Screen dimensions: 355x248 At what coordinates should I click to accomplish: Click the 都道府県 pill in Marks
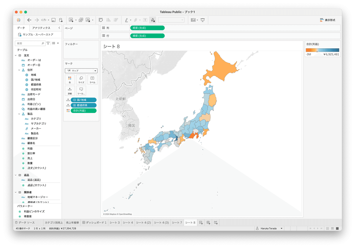[83, 105]
